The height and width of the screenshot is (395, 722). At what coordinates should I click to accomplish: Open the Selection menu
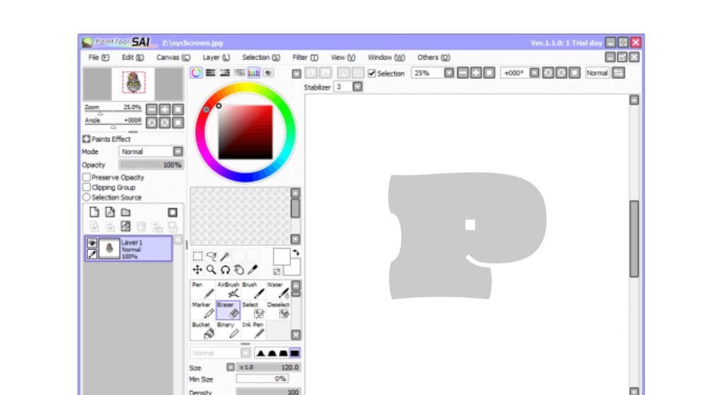point(261,58)
